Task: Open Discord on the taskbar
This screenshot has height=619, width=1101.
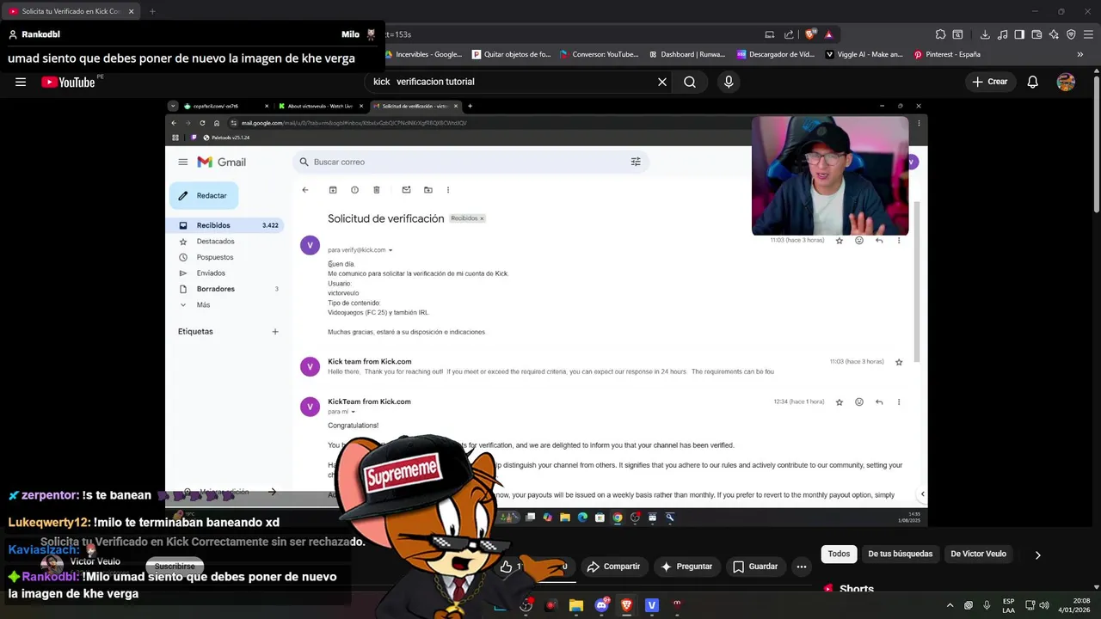Action: click(x=602, y=605)
